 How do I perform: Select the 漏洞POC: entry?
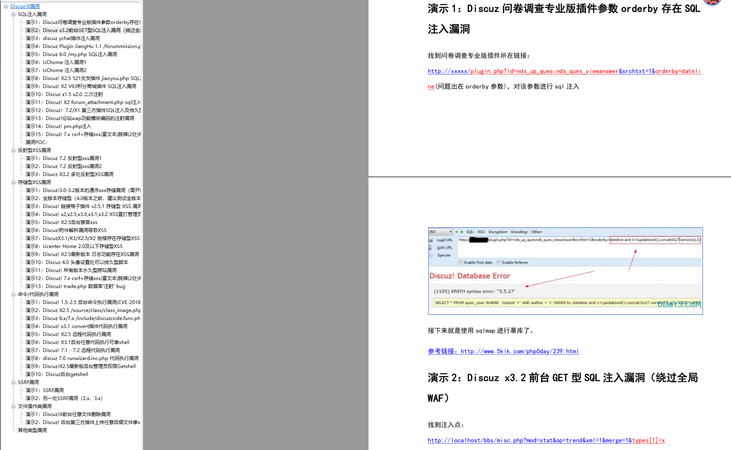tap(36, 142)
